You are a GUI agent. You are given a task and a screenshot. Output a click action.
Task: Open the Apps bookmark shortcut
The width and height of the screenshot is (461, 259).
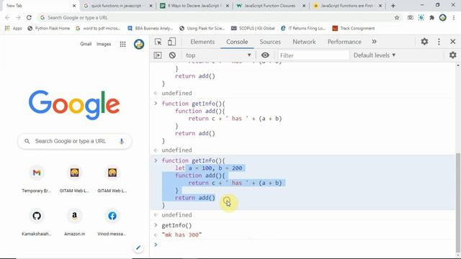pyautogui.click(x=14, y=28)
